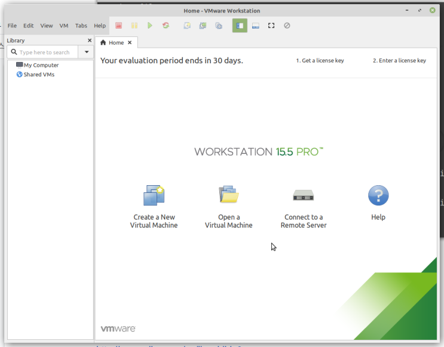Toggle the thumbnail bar view button

[255, 26]
